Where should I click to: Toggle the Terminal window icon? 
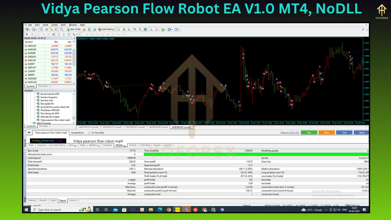pos(57,29)
